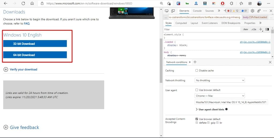The image size is (274, 138).
Task: Toggle the gzip encoding checkbox
Action: (208, 123)
